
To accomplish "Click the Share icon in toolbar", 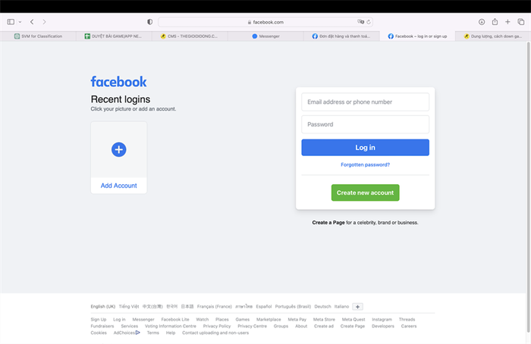I will (495, 22).
